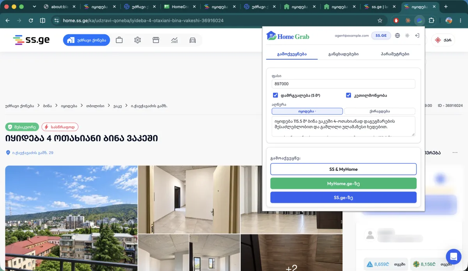Click the SS & MyHome publish button
The image size is (468, 271).
pyautogui.click(x=343, y=169)
